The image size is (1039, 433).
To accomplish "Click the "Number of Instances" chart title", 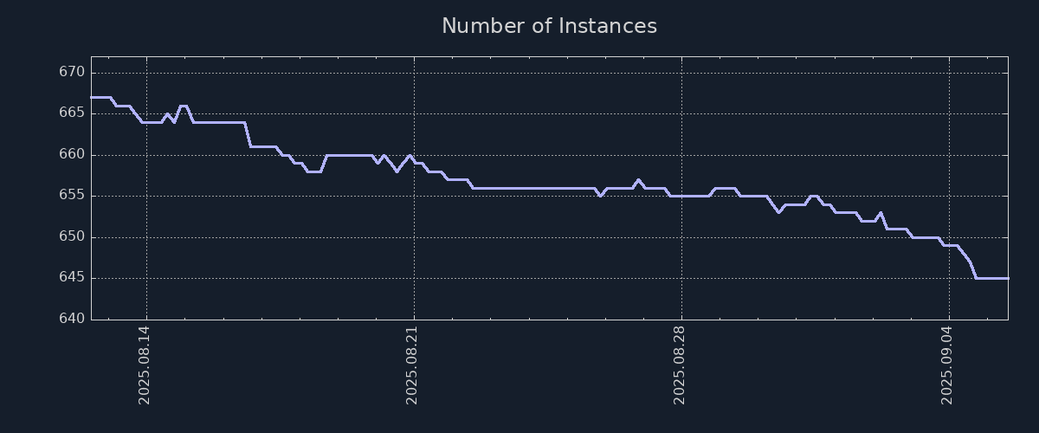I will point(549,26).
